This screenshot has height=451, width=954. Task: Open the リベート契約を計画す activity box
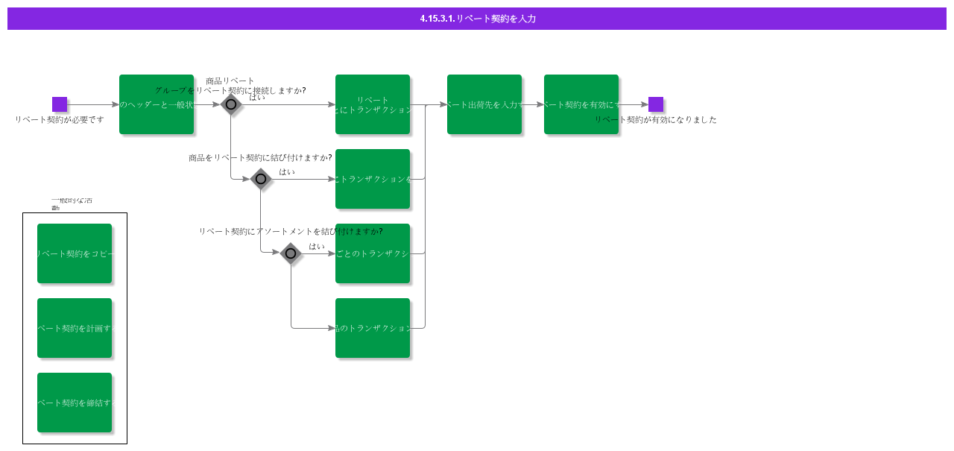tap(75, 328)
